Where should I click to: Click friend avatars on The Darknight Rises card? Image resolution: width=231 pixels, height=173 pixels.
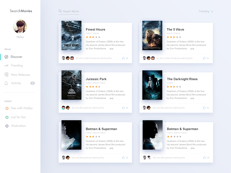point(146,108)
